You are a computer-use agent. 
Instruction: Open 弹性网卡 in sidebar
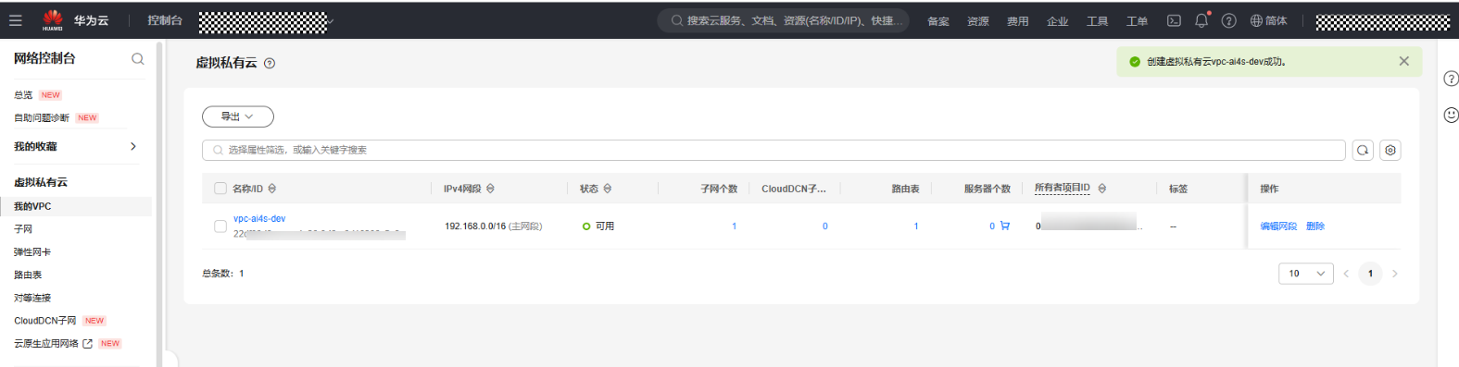click(32, 252)
